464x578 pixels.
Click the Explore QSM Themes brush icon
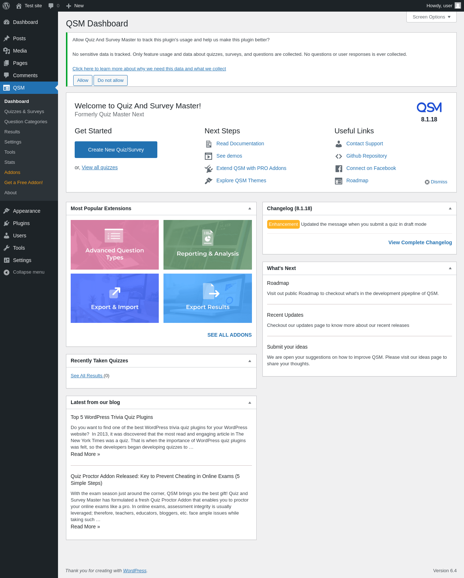point(208,181)
